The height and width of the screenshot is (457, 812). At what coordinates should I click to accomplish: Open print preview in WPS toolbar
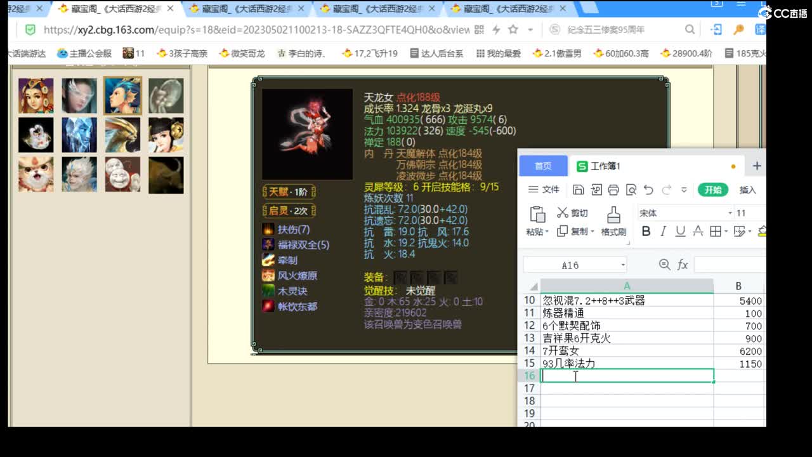click(x=631, y=190)
